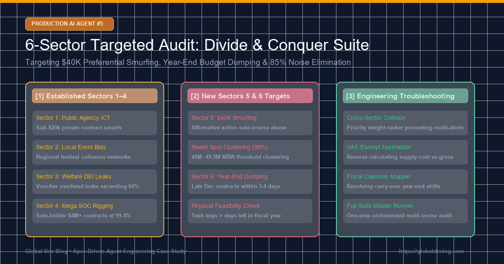504x264 pixels.
Task: Select the [2] New Sectors 5 & 6 Targets header
Action: (250, 96)
